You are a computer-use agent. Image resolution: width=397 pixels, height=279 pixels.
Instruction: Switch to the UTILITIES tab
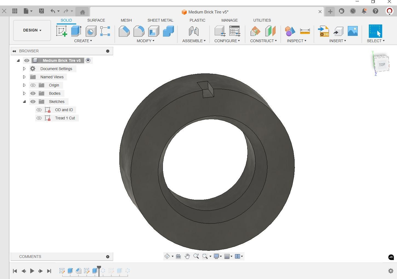point(262,20)
